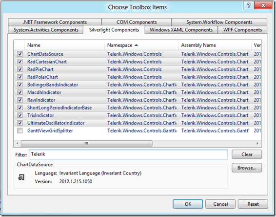This screenshot has height=217, width=276.
Task: Select the MacdhIndicator item
Action: (x=44, y=92)
